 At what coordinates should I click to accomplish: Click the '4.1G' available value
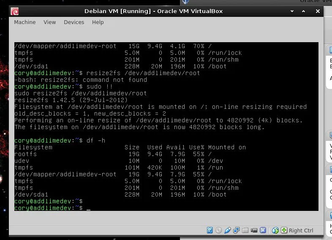tap(177, 46)
